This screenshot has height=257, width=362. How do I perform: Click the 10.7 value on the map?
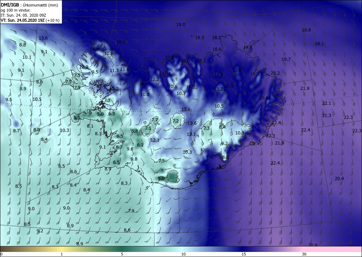coord(181,94)
